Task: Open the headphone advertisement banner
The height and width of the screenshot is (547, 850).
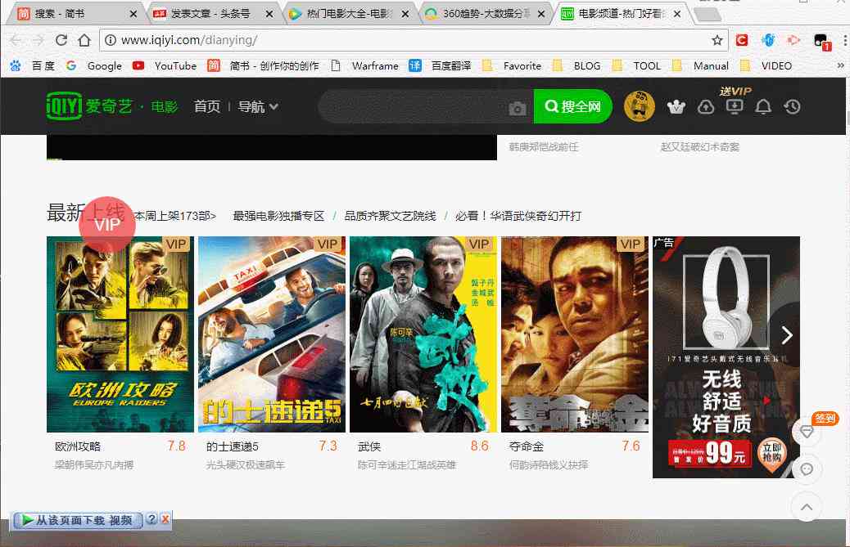Action: click(x=726, y=357)
